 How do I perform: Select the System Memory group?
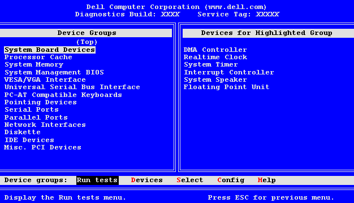point(34,65)
